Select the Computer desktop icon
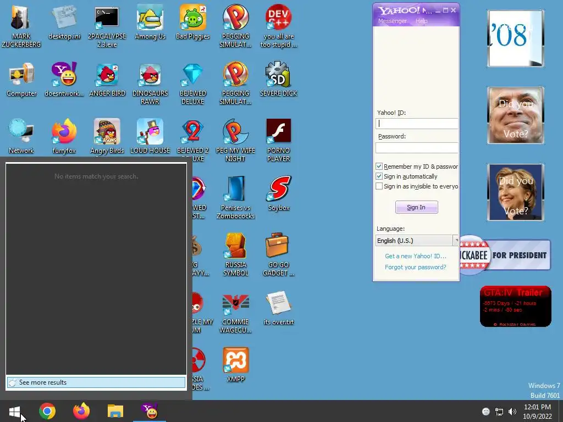Screen dimensions: 563x422 (21, 80)
